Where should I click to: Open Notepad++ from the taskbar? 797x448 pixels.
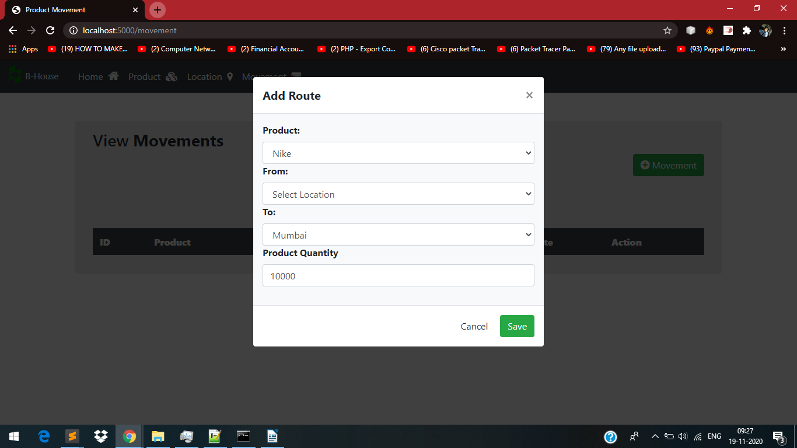[215, 436]
